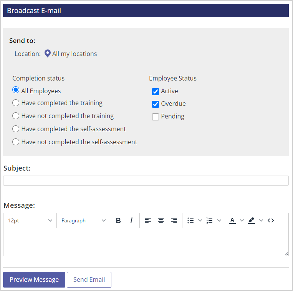The width and height of the screenshot is (293, 291).
Task: Apply text color with the A icon
Action: click(232, 220)
